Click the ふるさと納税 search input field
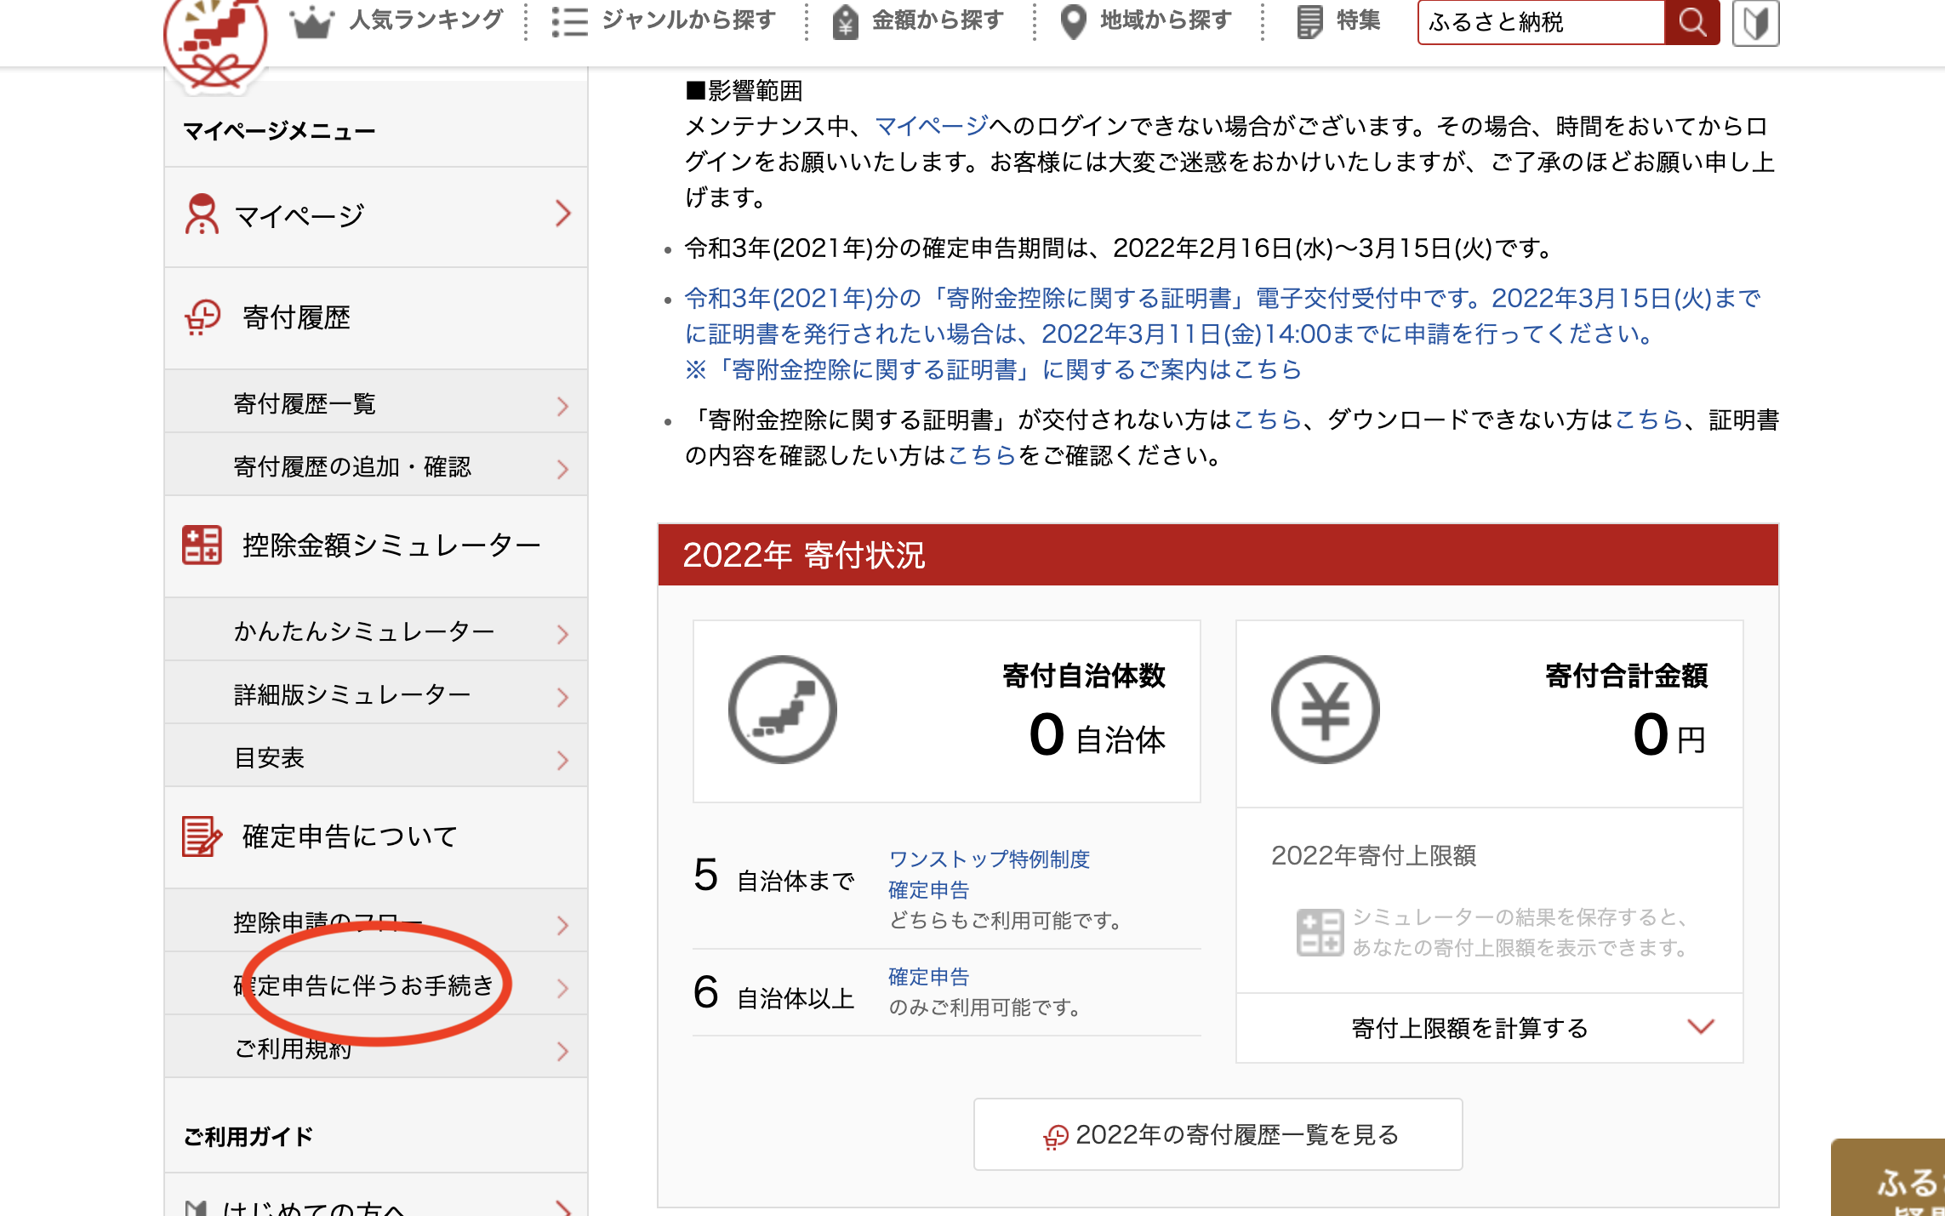Screen dimensions: 1945x1216 1540,22
